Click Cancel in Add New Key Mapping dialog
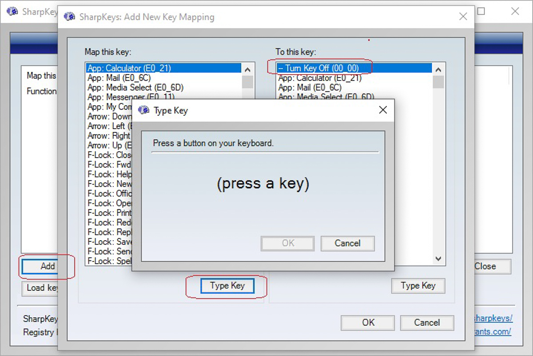Viewport: 533px width, 356px height. coord(427,323)
